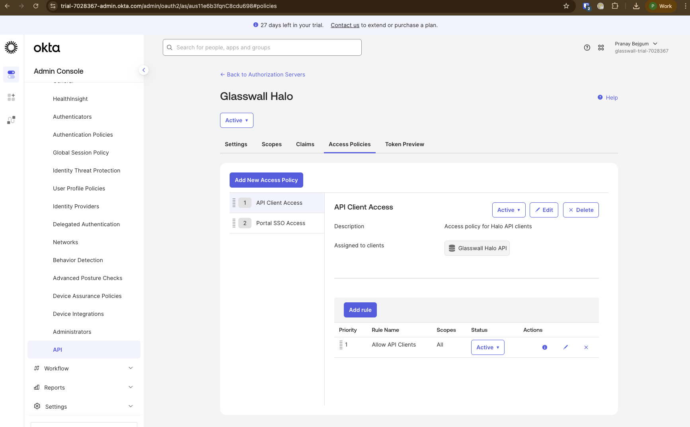Open HealthInsight in the sidebar
Image resolution: width=690 pixels, height=427 pixels.
pos(70,99)
